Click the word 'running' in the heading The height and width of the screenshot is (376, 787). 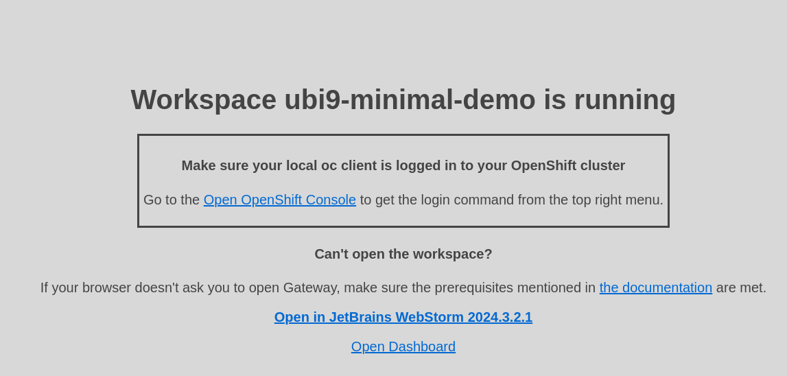[x=624, y=99]
